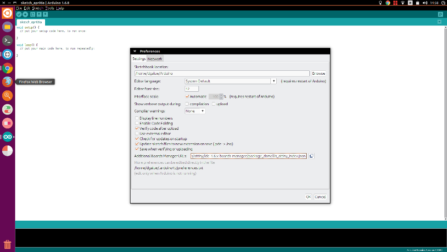Screen dimensions: 447x252
Task: Click the New sketch icon in toolbar
Action: click(33, 14)
